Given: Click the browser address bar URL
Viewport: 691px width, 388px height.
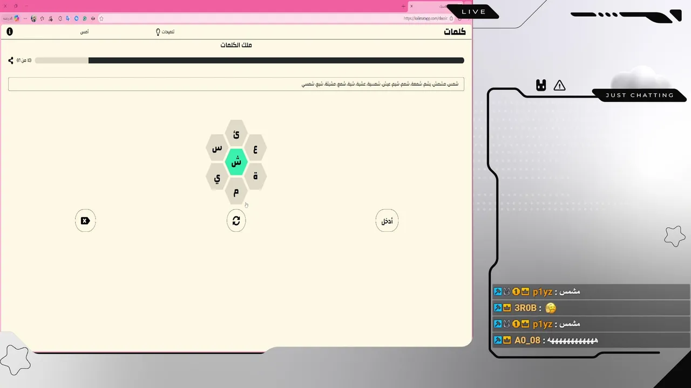Looking at the screenshot, I should point(425,18).
